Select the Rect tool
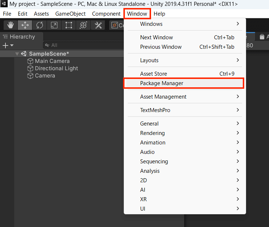Image resolution: width=269 pixels, height=227 pixels. click(69, 25)
